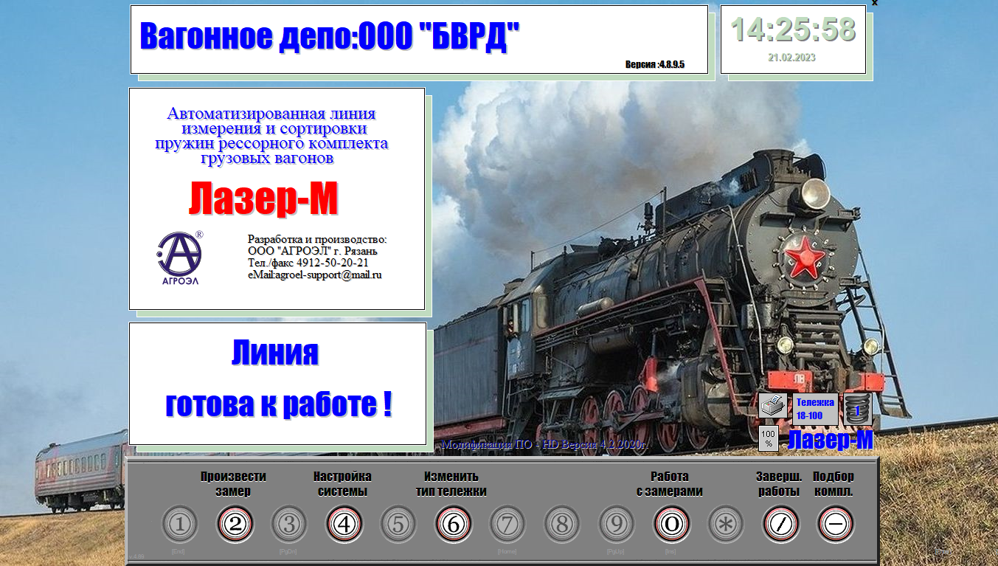Image resolution: width=998 pixels, height=566 pixels.
Task: Click the disabled asterisk round key
Action: click(x=726, y=525)
